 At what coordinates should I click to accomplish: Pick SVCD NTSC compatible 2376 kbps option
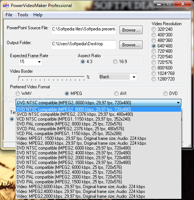[98, 114]
